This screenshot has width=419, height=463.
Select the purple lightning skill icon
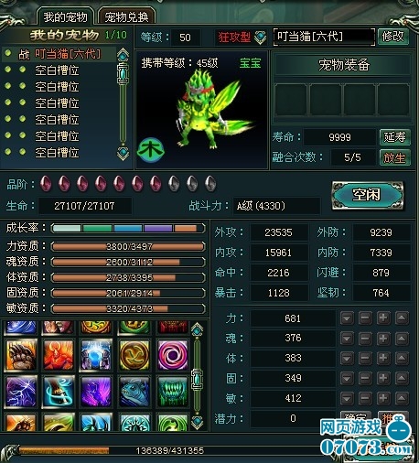point(21,392)
